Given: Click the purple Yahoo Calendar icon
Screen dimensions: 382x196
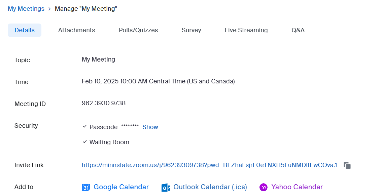Looking at the screenshot, I should click(x=264, y=187).
